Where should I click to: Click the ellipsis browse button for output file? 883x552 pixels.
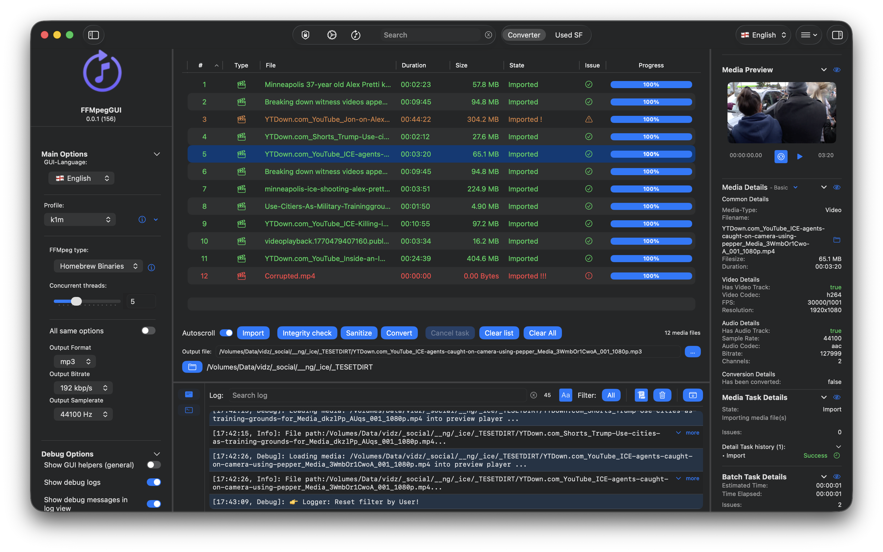point(692,352)
